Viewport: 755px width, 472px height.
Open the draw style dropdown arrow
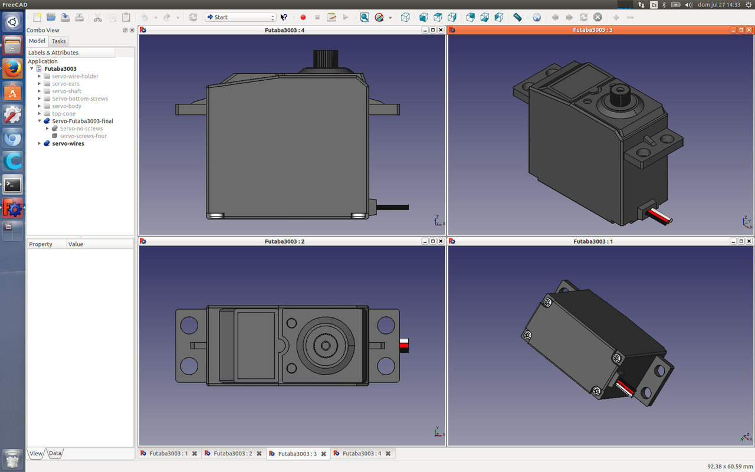[x=390, y=18]
